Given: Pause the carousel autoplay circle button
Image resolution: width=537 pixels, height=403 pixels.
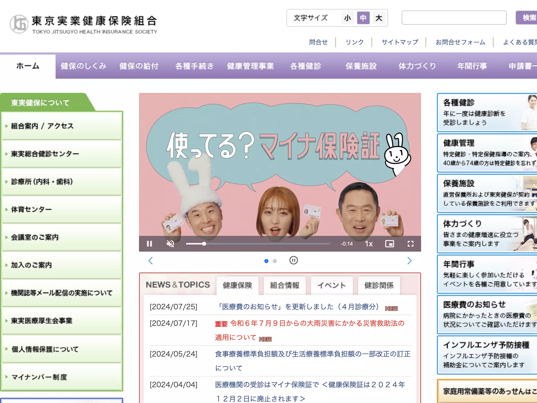Looking at the screenshot, I should coord(293,260).
